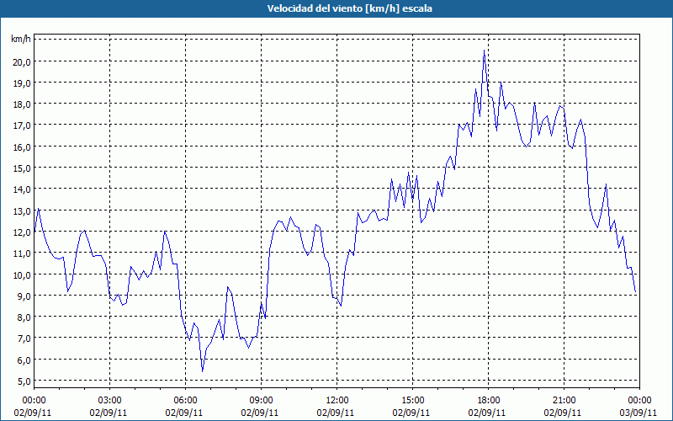Click the '09:00' time label on the x-axis
Image resolution: width=673 pixels, height=421 pixels.
(x=261, y=401)
